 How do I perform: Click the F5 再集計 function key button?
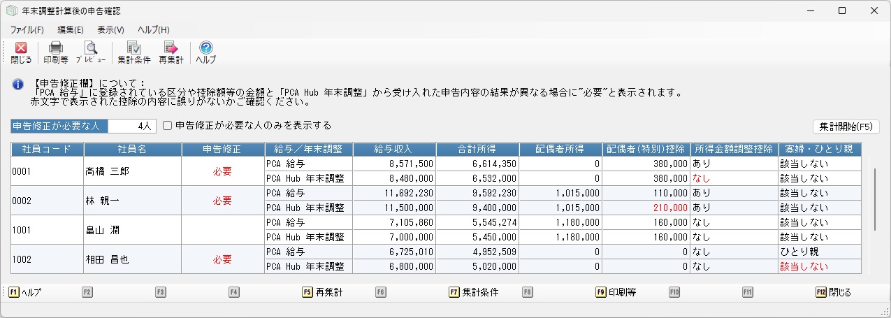(x=323, y=293)
